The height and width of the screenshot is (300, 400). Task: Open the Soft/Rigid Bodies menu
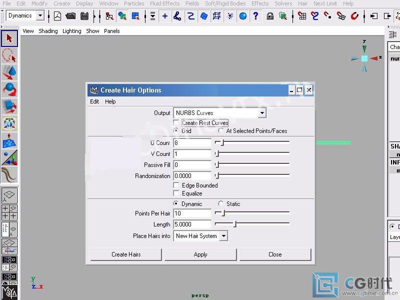click(x=225, y=3)
